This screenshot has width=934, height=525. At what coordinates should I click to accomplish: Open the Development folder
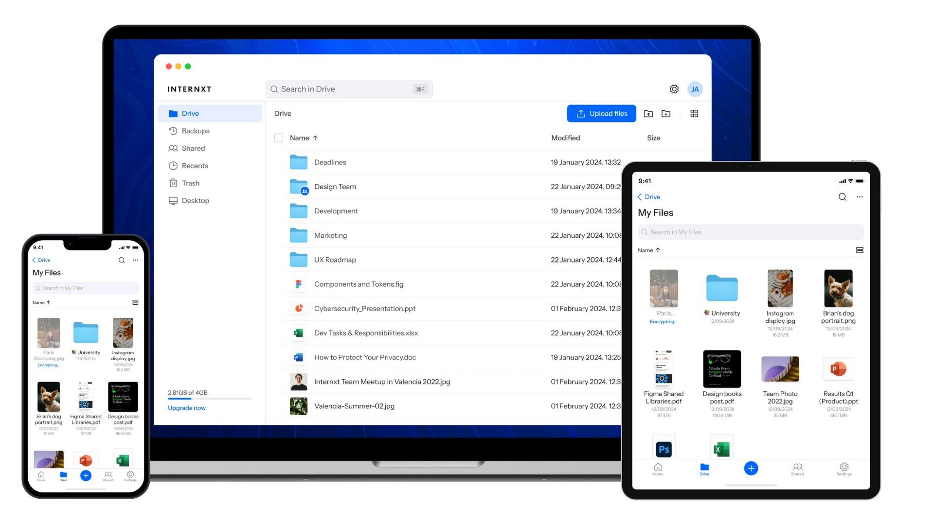(336, 210)
